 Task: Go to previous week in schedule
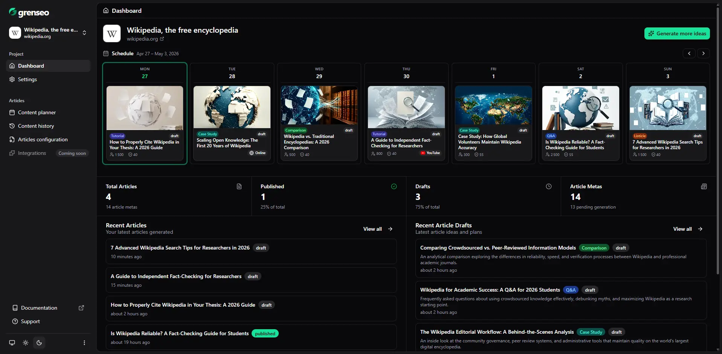(689, 53)
